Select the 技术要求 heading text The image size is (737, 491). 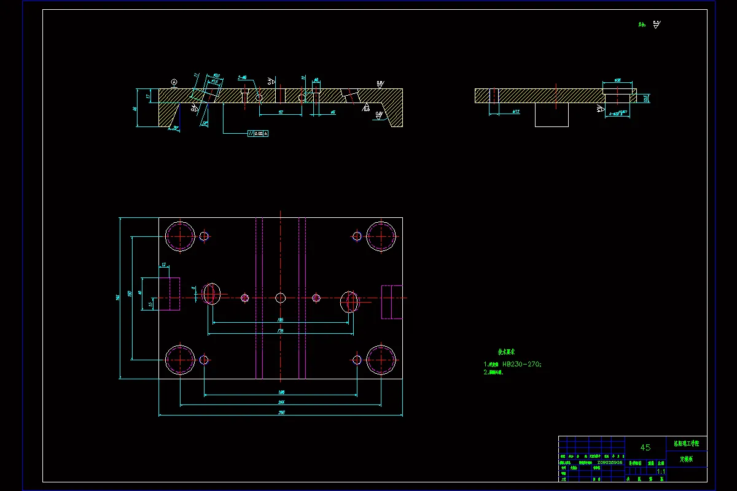tap(506, 352)
